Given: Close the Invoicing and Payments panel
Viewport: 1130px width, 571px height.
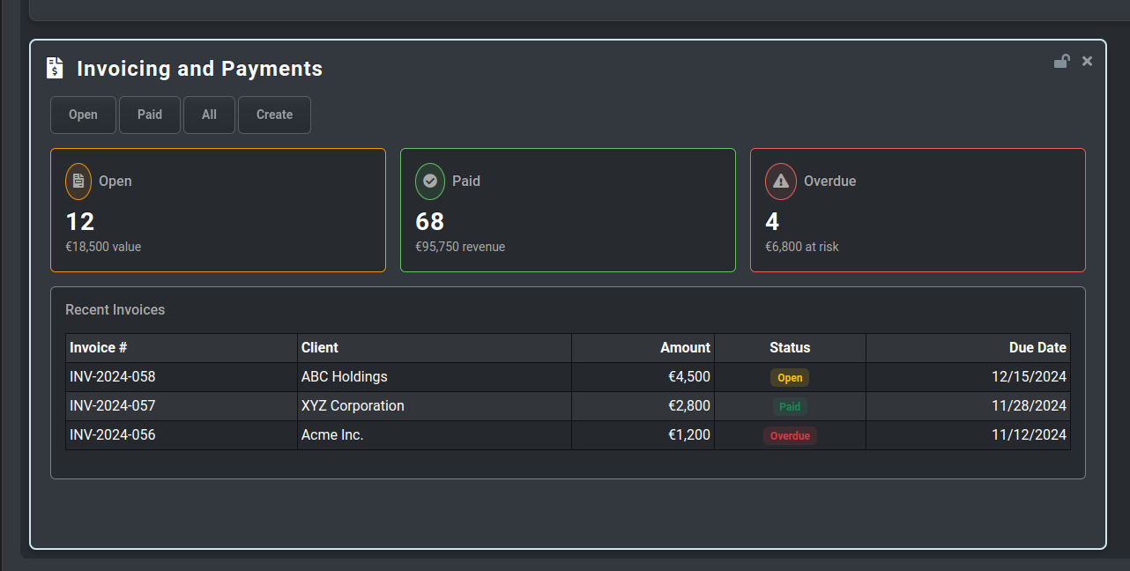Looking at the screenshot, I should pos(1087,61).
